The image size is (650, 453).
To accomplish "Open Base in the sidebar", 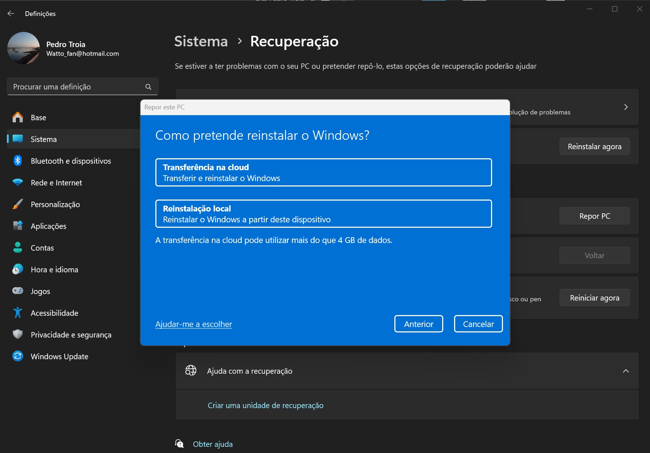I will 74,117.
